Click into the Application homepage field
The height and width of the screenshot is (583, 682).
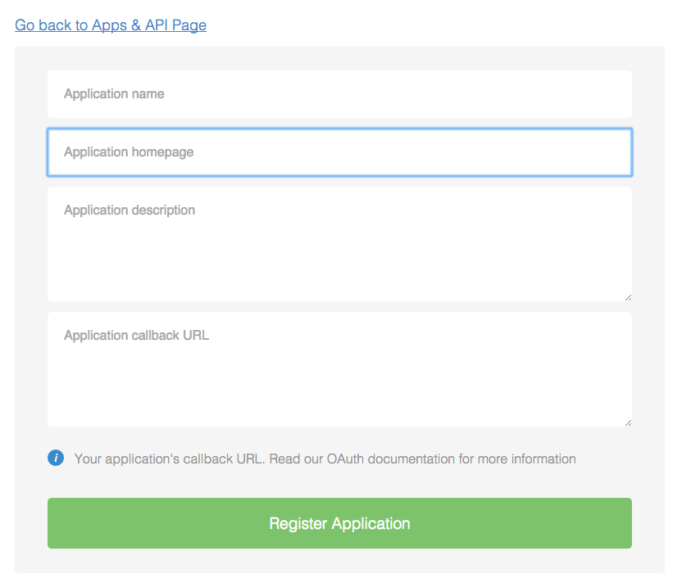(339, 152)
